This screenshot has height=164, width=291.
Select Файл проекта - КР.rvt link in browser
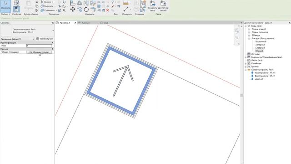[x=265, y=76]
